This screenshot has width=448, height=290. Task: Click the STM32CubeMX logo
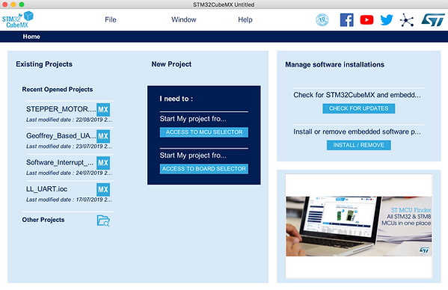coord(18,19)
